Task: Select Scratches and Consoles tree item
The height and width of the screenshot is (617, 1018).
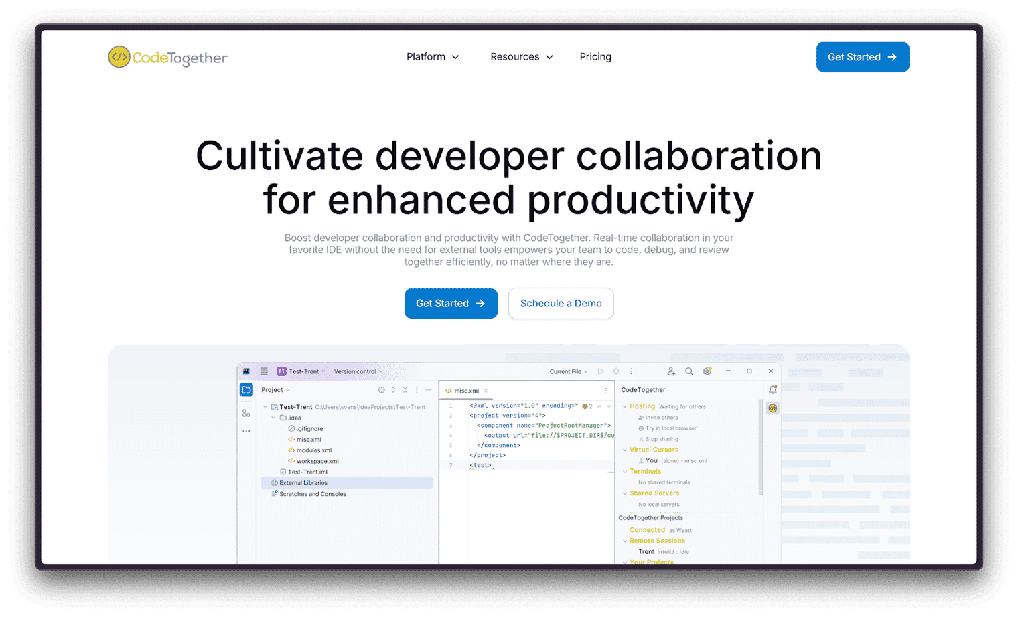Action: click(309, 494)
